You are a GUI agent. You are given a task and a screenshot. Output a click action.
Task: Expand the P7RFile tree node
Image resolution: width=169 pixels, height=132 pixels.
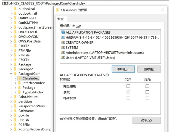click(x=11, y=55)
